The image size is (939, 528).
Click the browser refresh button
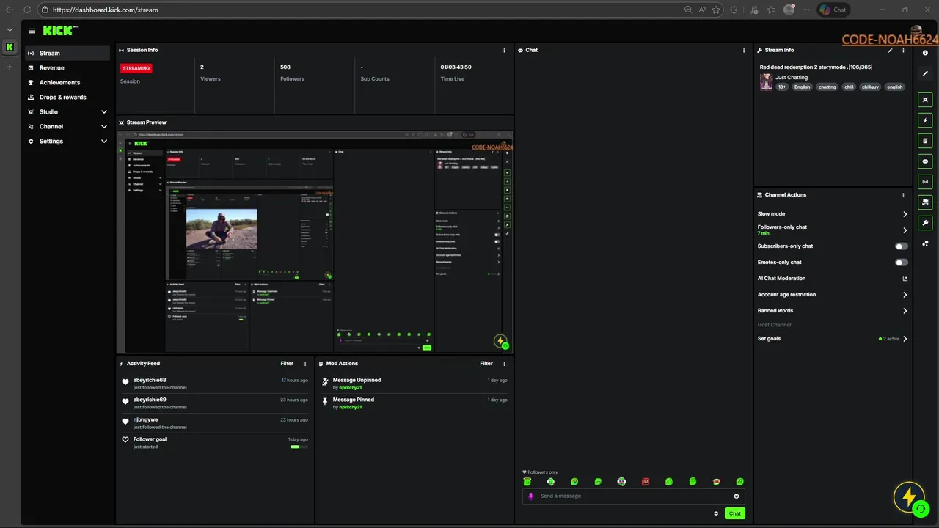[27, 10]
